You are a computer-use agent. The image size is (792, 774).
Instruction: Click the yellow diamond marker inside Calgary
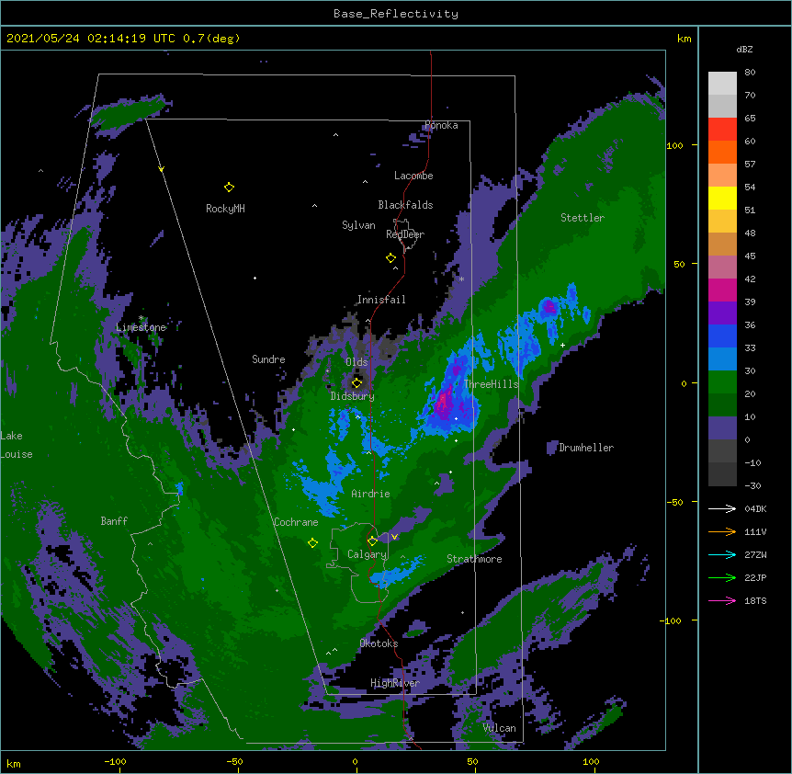pos(372,541)
